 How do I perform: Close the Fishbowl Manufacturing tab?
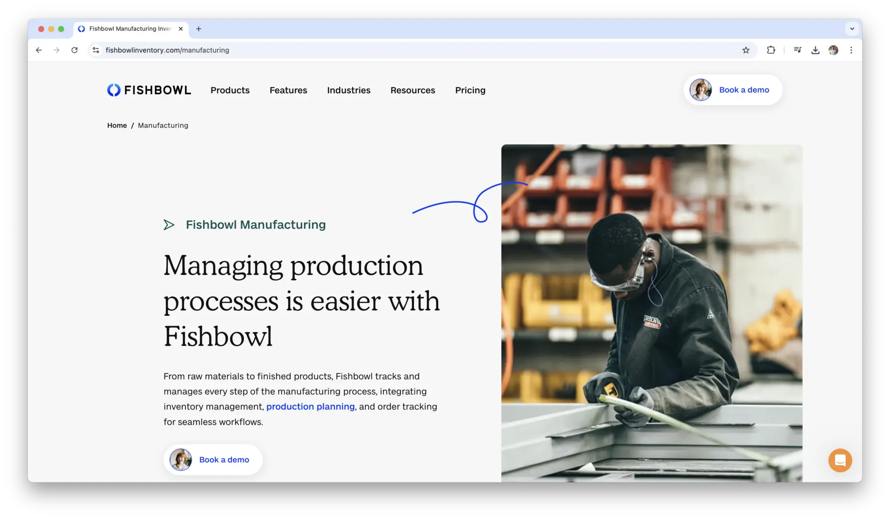point(181,29)
